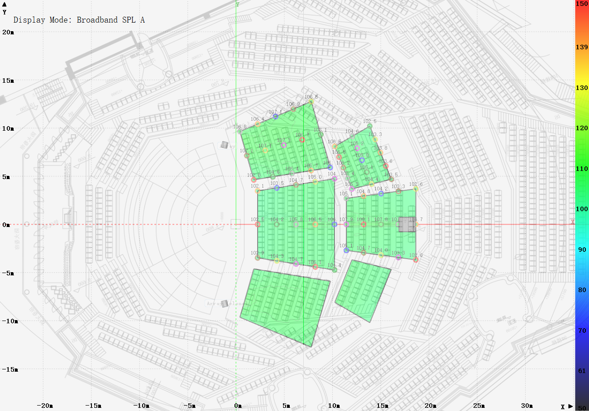
Task: Click the 25m label on the X axis
Action: (479, 406)
